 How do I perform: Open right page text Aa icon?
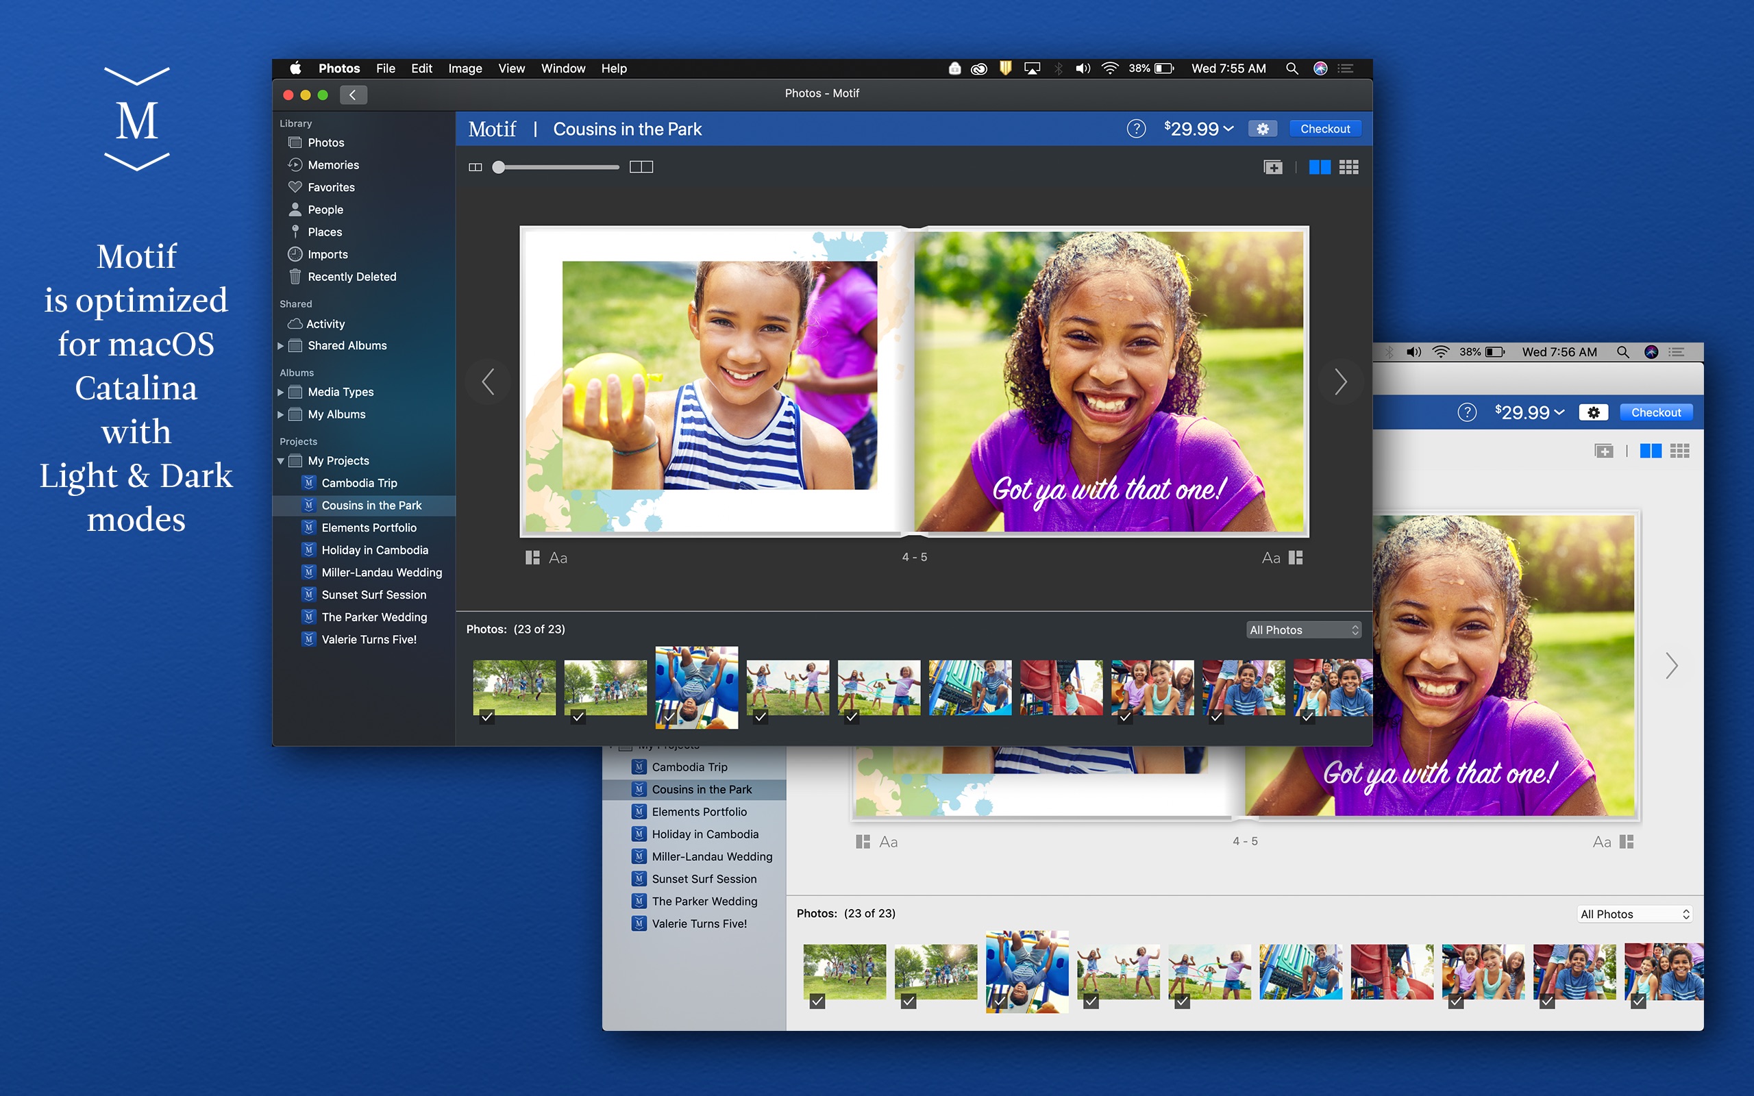tap(1270, 558)
